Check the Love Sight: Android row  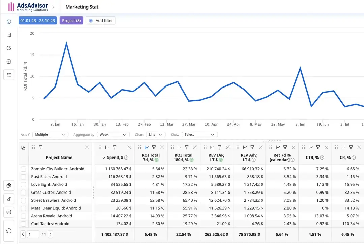coord(24,185)
